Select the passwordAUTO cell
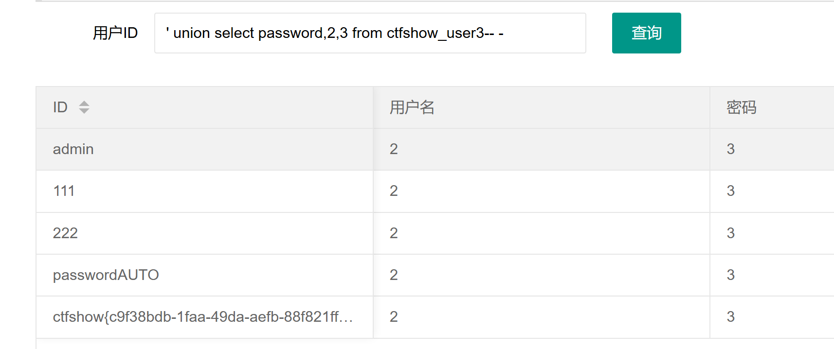Image resolution: width=834 pixels, height=349 pixels. (106, 275)
